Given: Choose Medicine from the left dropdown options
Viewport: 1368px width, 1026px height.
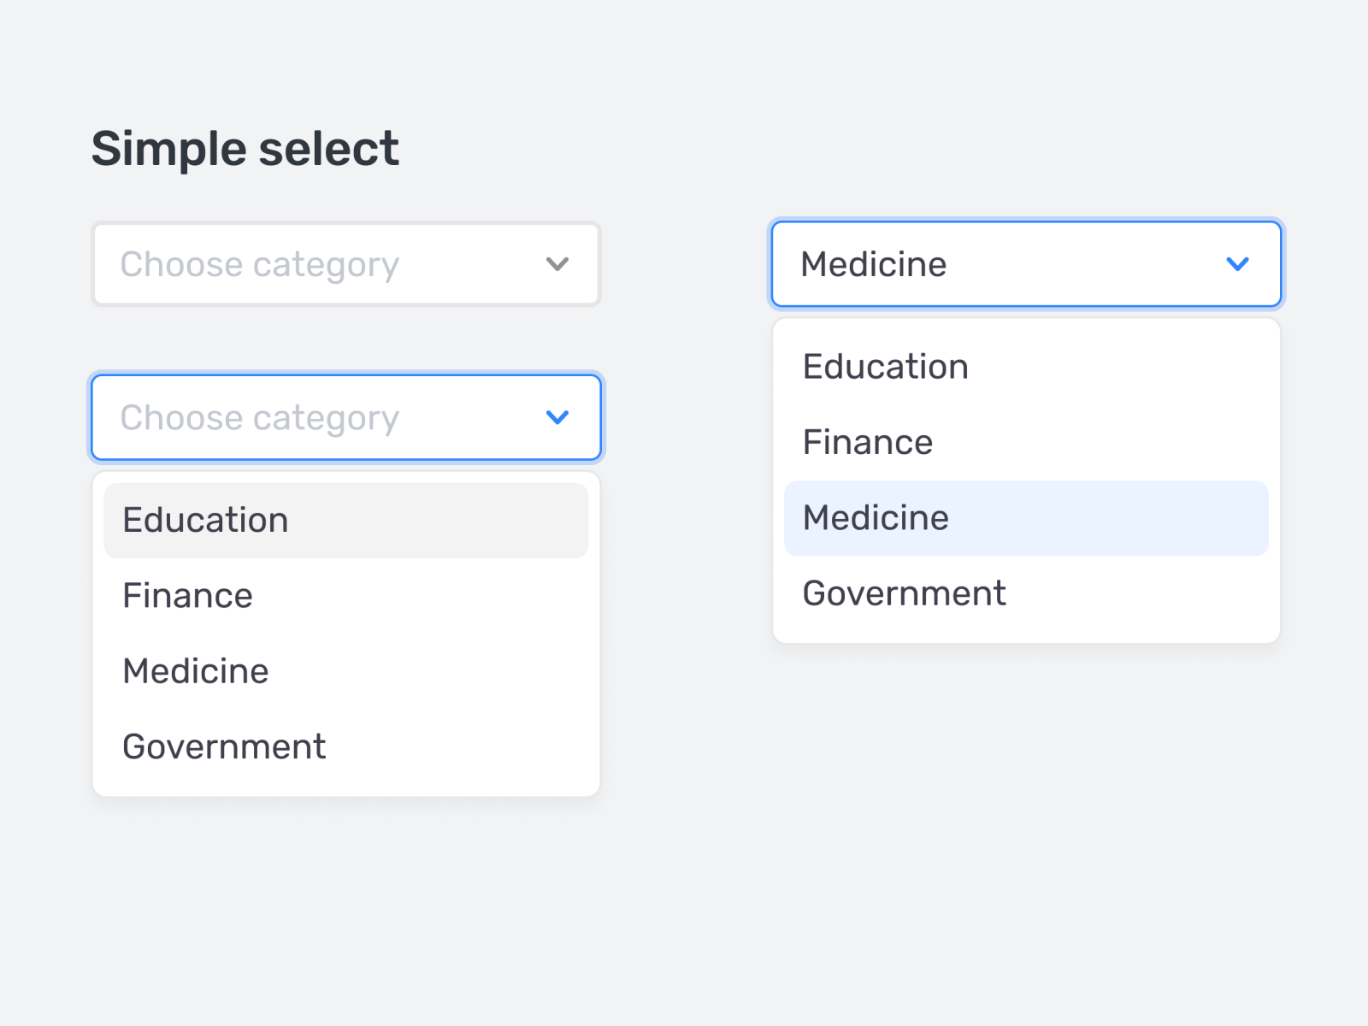Looking at the screenshot, I should tap(195, 670).
